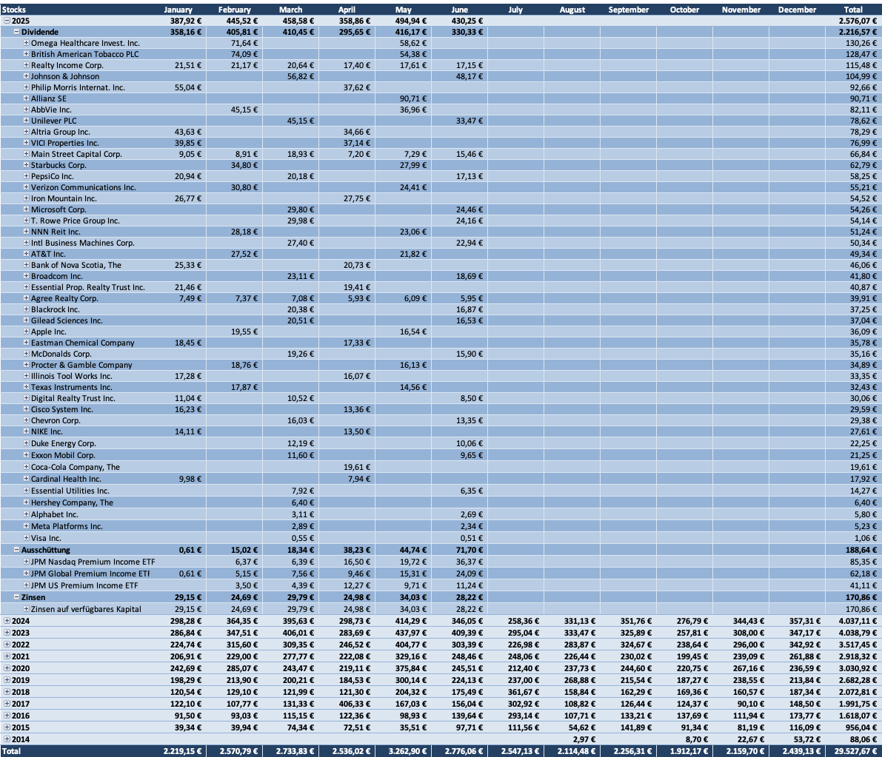
Task: Expand JPM Nasdaq Premium Income ETF row
Action: pos(26,562)
